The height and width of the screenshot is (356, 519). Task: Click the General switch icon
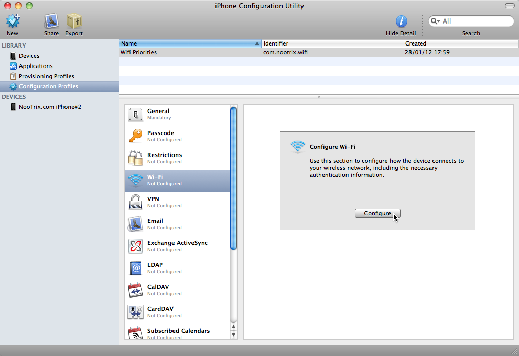click(135, 114)
